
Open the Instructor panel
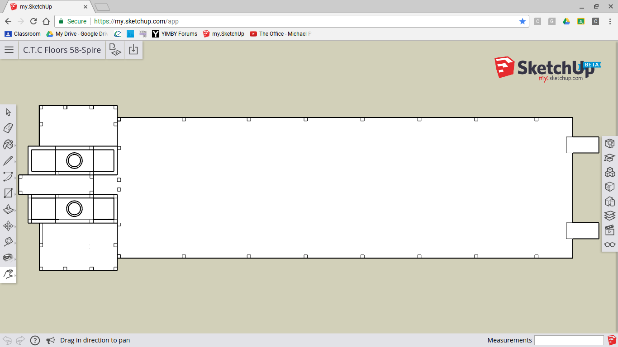click(610, 158)
